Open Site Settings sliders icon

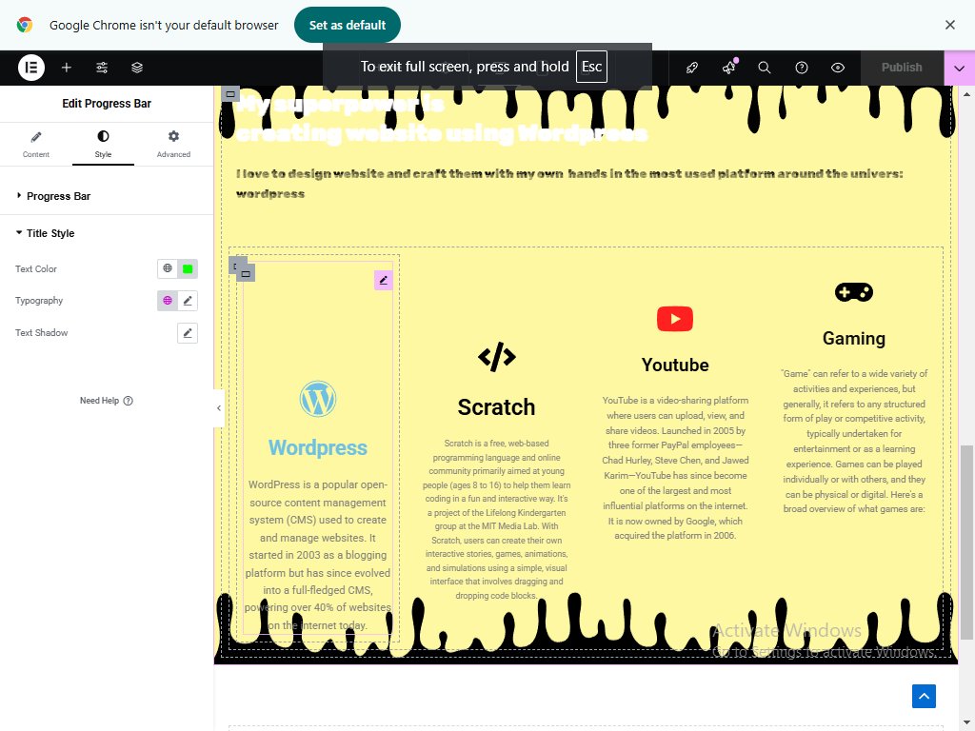click(102, 68)
